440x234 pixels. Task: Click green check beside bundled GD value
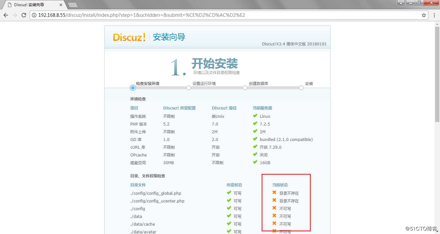[x=255, y=139]
